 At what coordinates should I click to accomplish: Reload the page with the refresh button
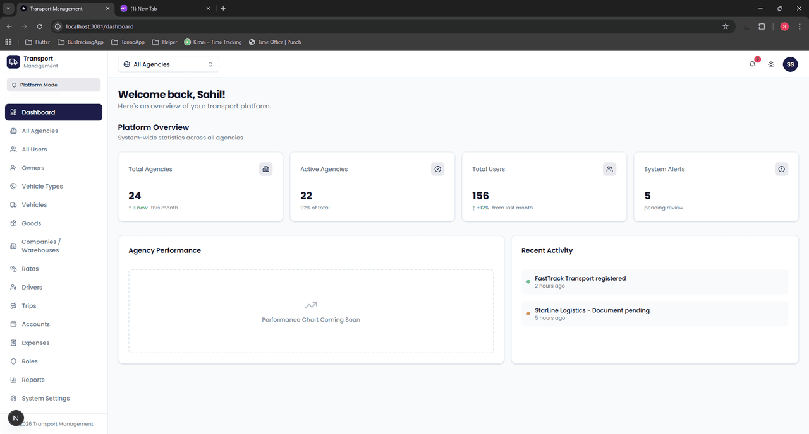[x=39, y=26]
